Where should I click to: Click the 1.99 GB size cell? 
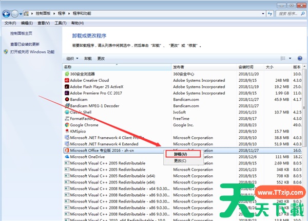282,93
